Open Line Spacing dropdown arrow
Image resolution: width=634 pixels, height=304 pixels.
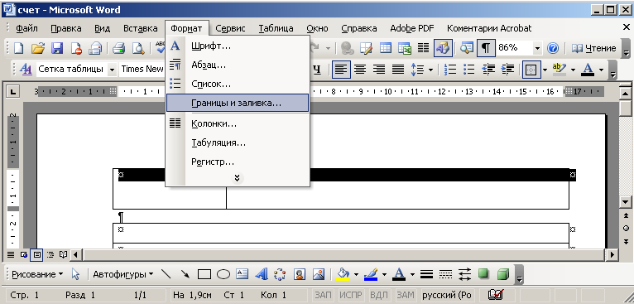pos(430,70)
